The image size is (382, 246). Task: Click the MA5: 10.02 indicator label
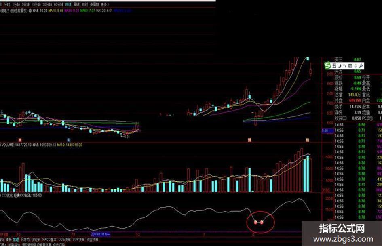[x=40, y=11]
